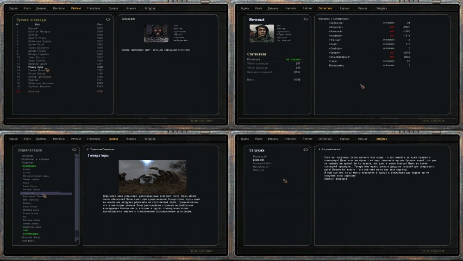Click the icon beside 'Меченый' heading in statistics

point(306,19)
